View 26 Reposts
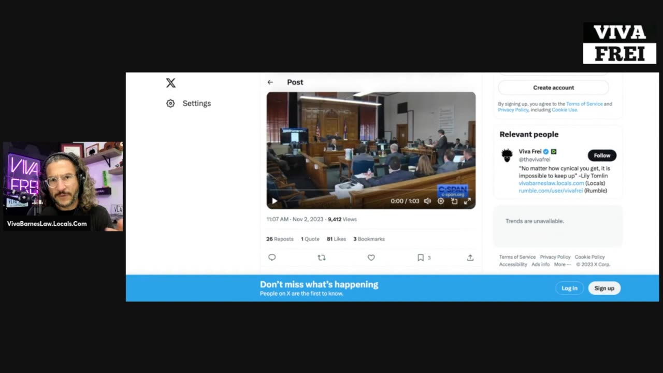The width and height of the screenshot is (663, 373). pos(280,239)
